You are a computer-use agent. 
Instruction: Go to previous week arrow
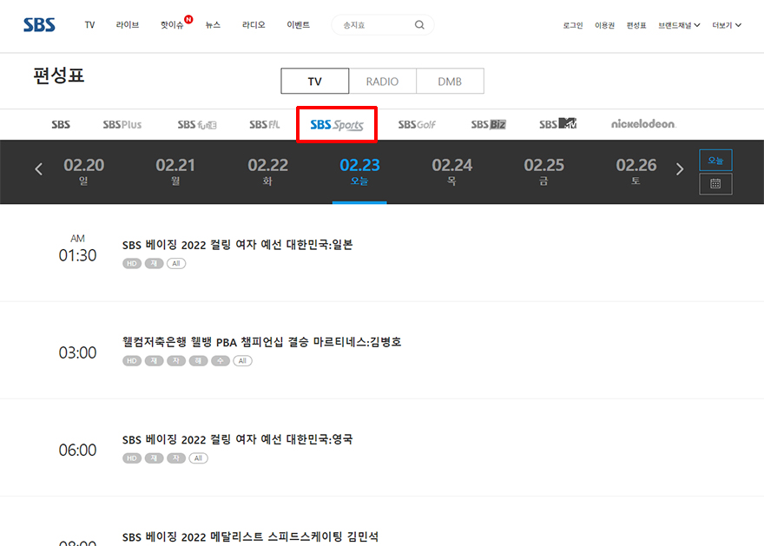point(39,169)
